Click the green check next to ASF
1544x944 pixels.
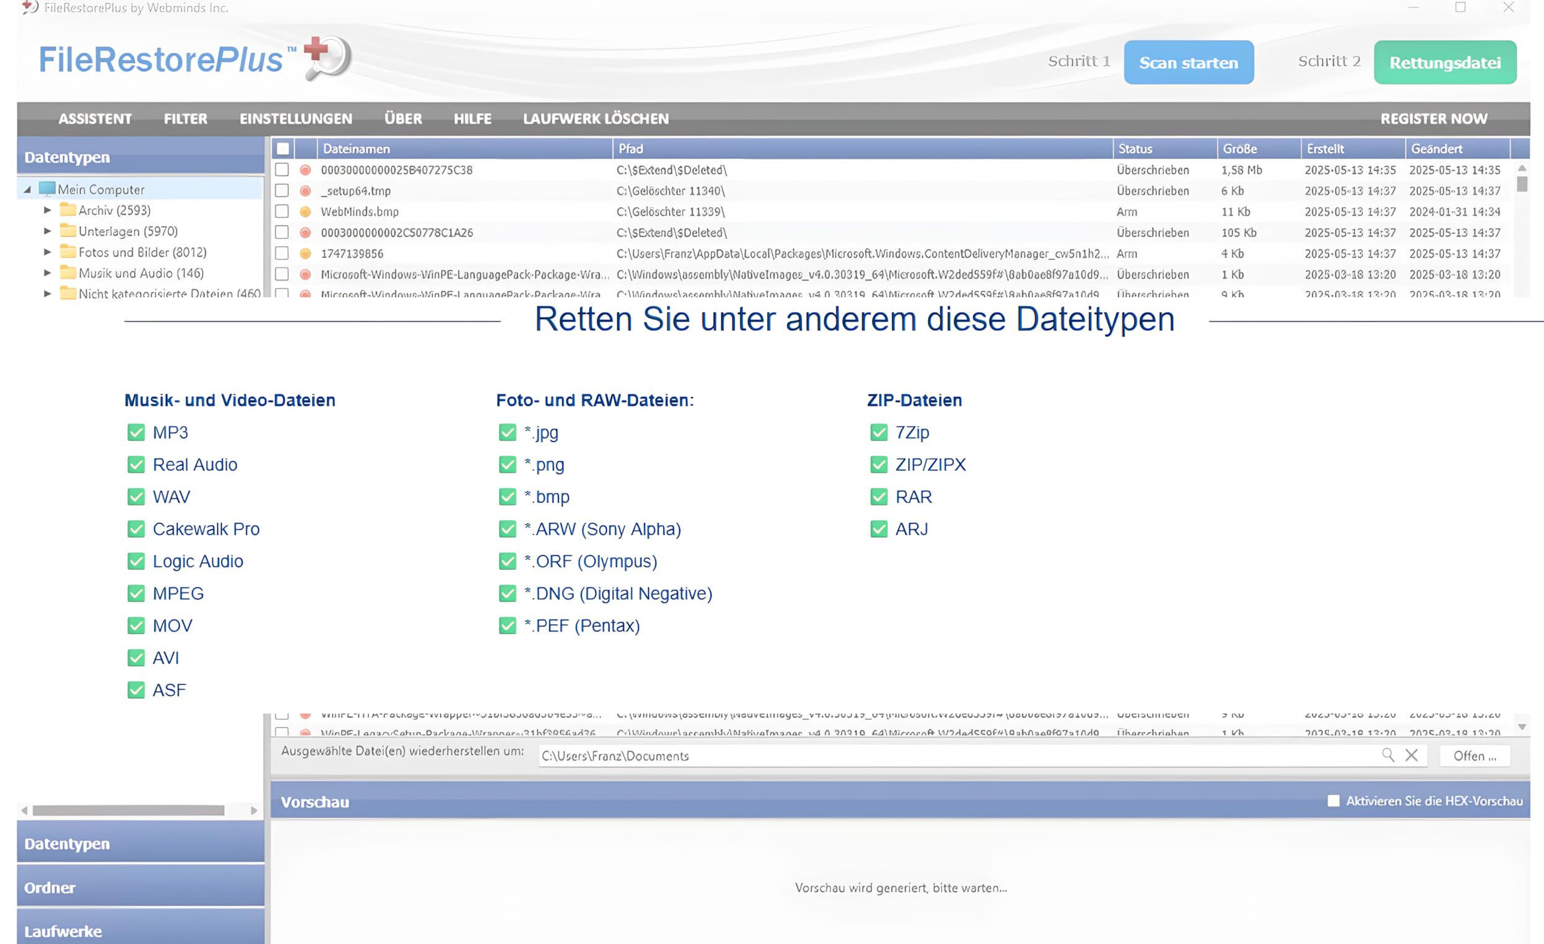(x=136, y=690)
